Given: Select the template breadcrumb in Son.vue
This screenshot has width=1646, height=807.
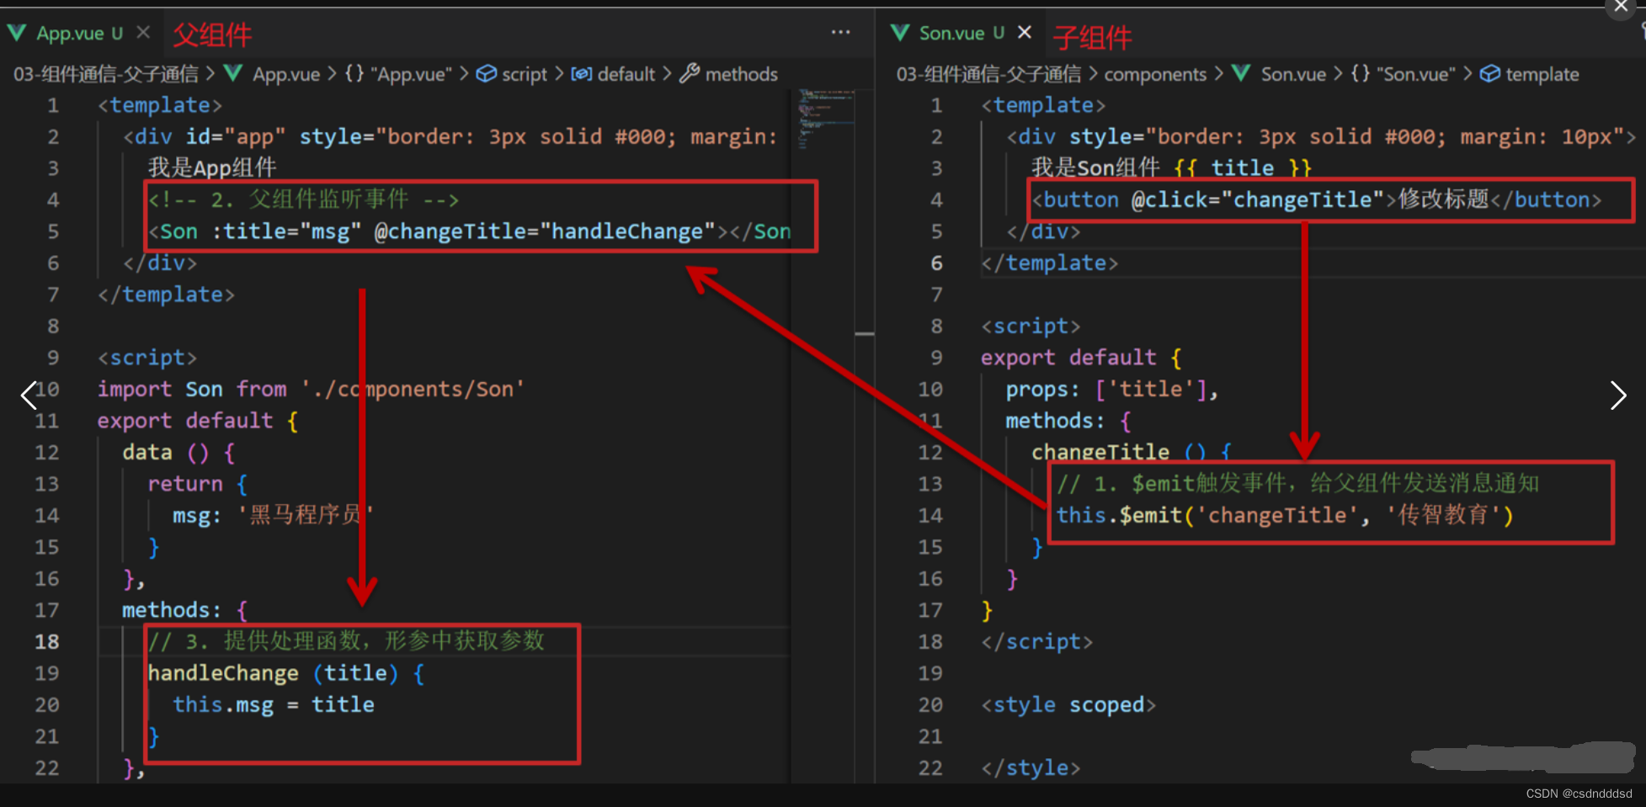Looking at the screenshot, I should coord(1542,74).
